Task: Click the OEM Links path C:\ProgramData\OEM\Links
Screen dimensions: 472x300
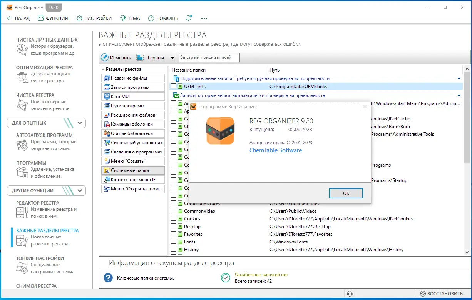Action: click(x=298, y=87)
